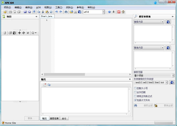
Task: Open the 视图(V) menu
Action: coord(48,7)
